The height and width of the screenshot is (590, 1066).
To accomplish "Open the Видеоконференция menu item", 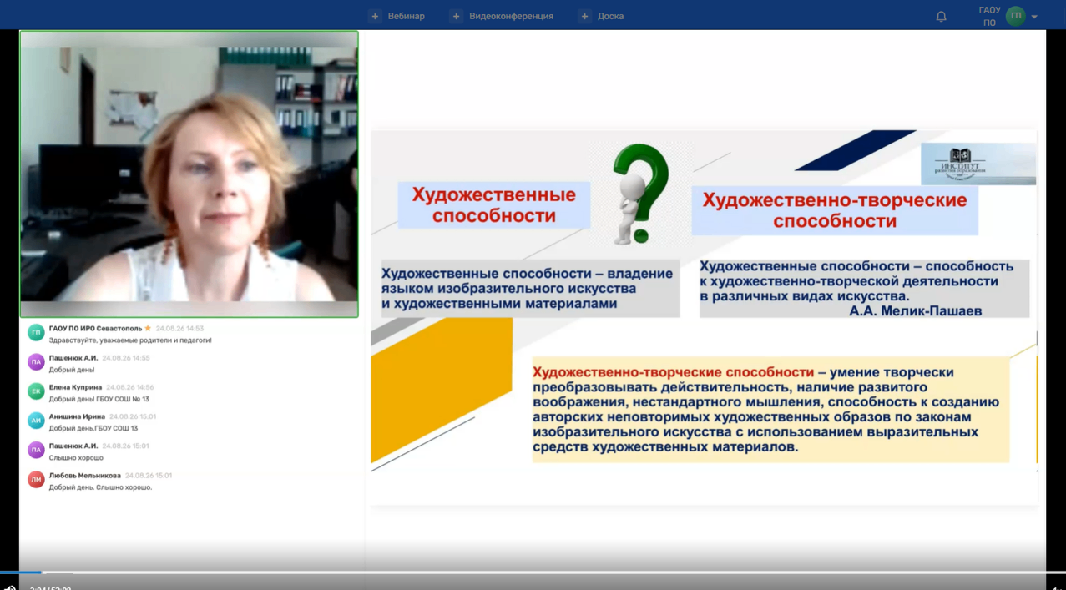I will (511, 16).
